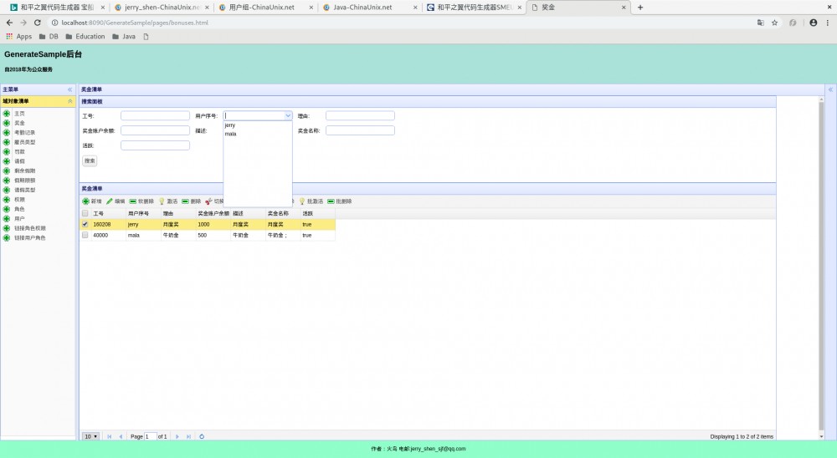Screen dimensions: 837x458
Task: Open 链接用户角色 in the sidebar menu
Action: click(x=30, y=238)
